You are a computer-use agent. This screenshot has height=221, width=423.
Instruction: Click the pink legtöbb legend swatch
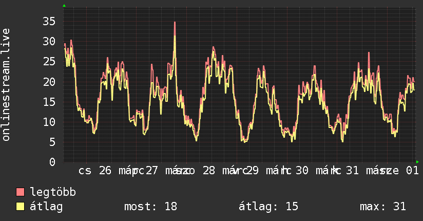20,192
